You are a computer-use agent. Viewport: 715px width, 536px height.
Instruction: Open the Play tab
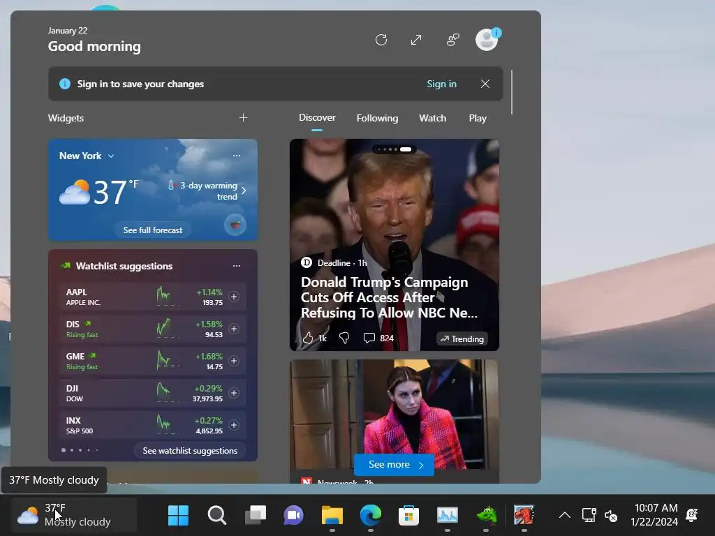478,118
